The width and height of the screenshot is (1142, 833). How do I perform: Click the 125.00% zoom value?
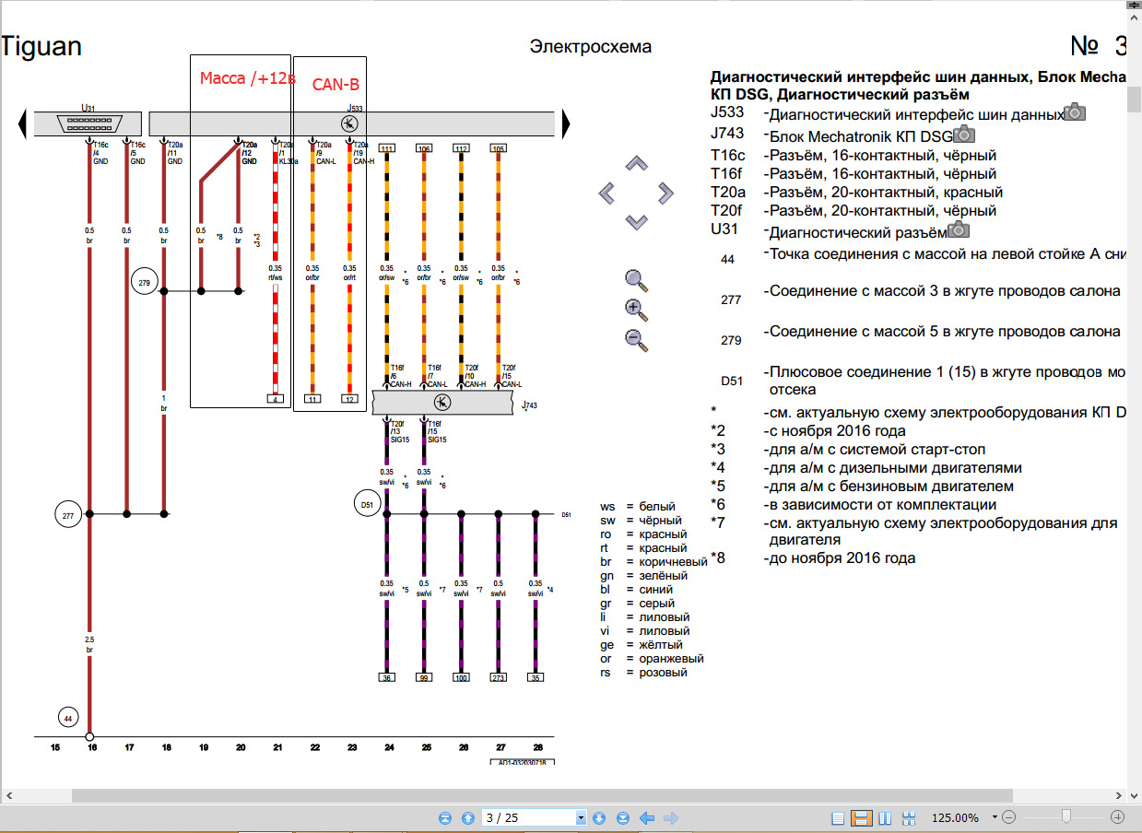coord(955,817)
